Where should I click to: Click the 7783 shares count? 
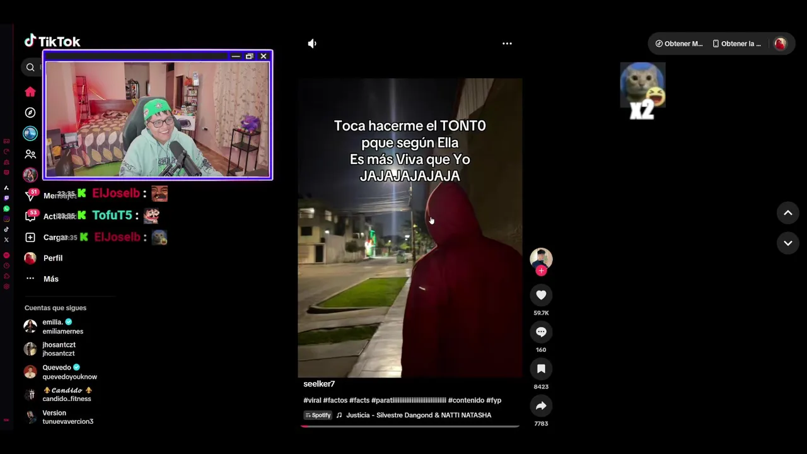pyautogui.click(x=541, y=424)
